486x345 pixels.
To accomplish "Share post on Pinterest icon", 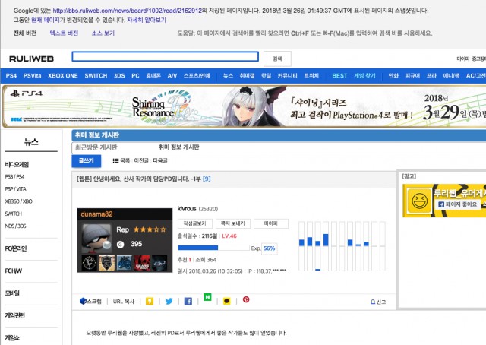I will click(x=246, y=299).
